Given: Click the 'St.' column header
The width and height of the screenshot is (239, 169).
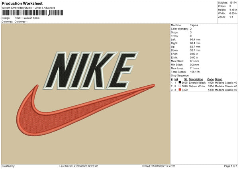Looking at the screenshot, I should click(x=186, y=79).
